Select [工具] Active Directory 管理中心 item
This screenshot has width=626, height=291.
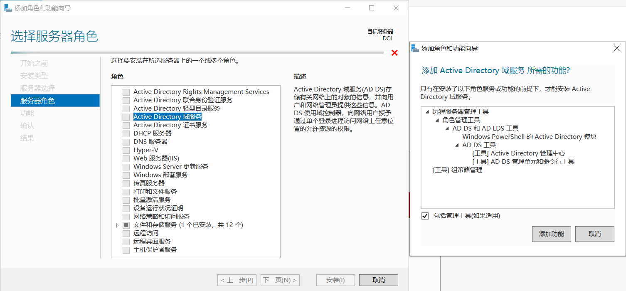(x=519, y=153)
